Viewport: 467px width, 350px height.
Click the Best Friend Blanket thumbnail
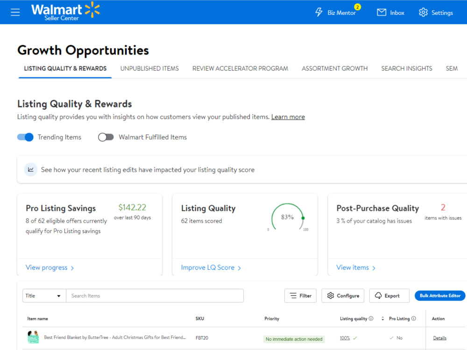tap(33, 337)
